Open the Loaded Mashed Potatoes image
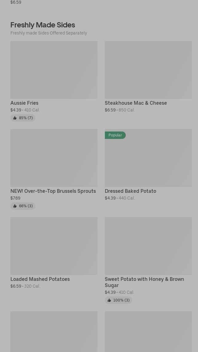The height and width of the screenshot is (352, 198). [x=54, y=246]
